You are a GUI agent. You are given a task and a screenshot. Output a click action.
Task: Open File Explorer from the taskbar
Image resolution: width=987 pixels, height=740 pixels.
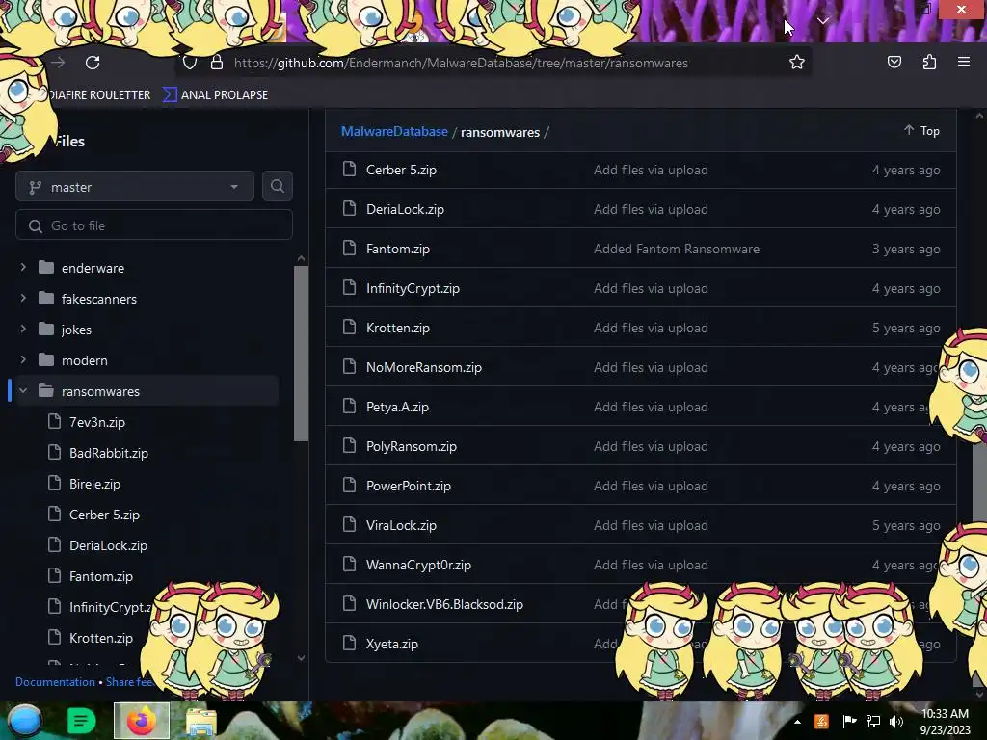(x=200, y=723)
